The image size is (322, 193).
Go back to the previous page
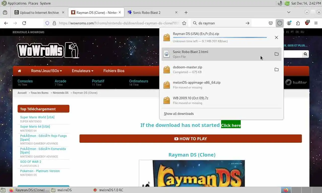(6, 23)
